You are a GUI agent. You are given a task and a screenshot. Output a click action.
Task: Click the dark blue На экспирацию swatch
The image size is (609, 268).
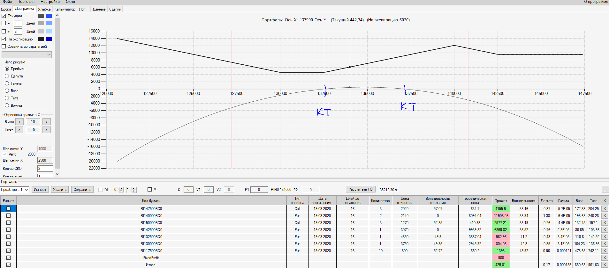point(49,39)
